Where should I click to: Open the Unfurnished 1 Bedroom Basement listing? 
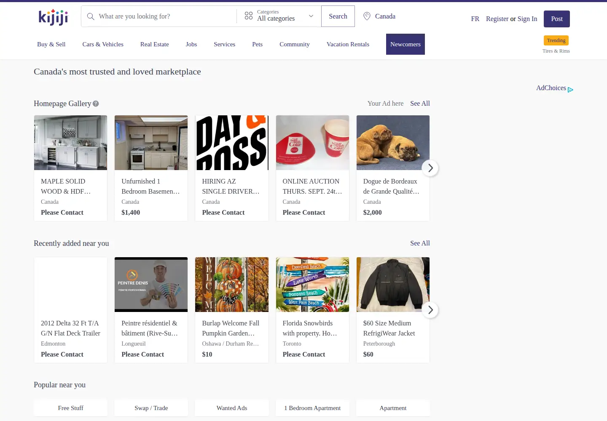pyautogui.click(x=151, y=168)
